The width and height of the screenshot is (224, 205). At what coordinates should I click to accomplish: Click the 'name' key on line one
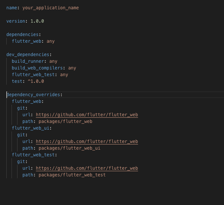click(12, 8)
